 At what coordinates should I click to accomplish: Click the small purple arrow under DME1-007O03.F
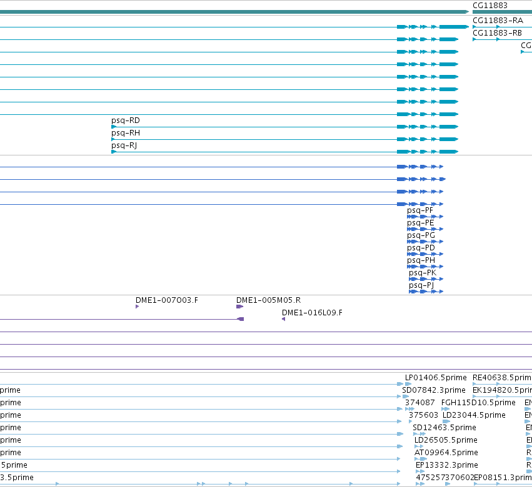[137, 307]
